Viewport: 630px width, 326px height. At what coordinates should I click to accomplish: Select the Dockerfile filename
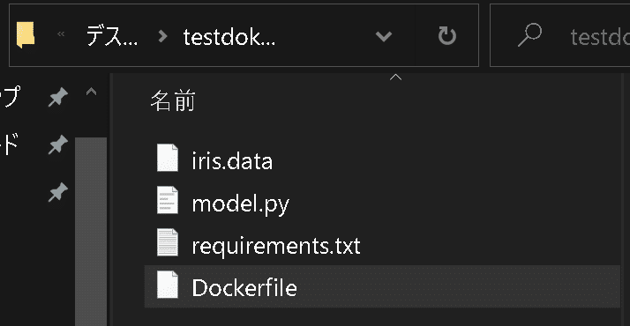pos(244,288)
